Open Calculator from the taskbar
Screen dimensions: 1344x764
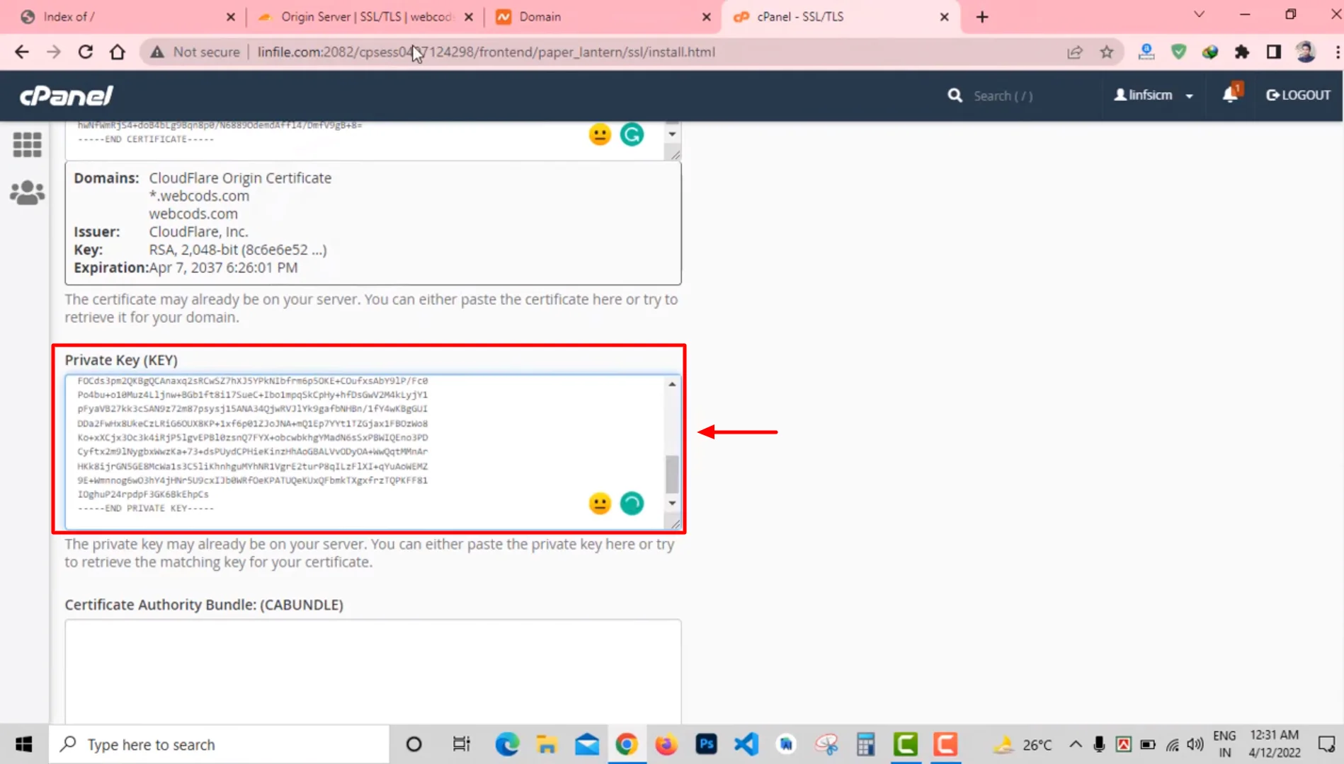point(865,744)
